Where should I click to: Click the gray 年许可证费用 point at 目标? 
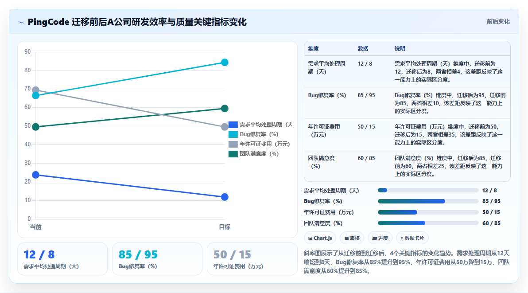coord(225,127)
